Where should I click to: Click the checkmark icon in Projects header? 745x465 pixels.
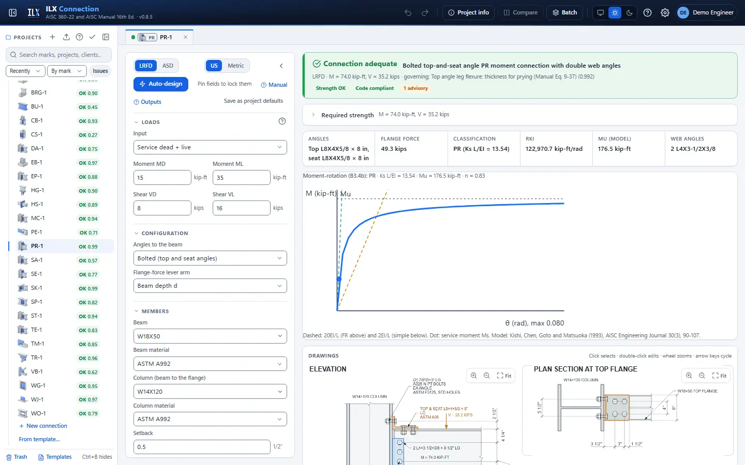pyautogui.click(x=92, y=37)
